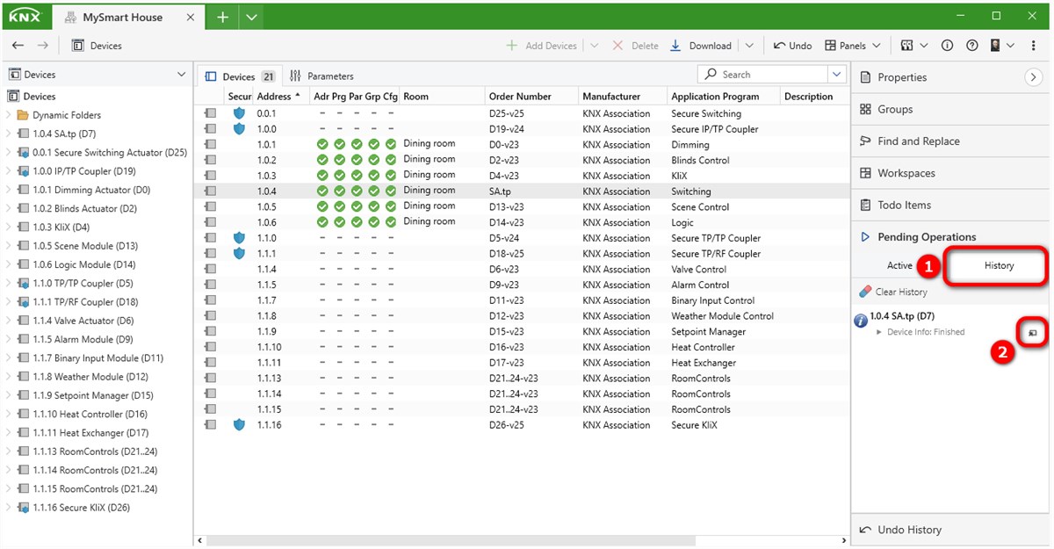1054x549 pixels.
Task: Click the back navigation arrow
Action: pyautogui.click(x=18, y=46)
